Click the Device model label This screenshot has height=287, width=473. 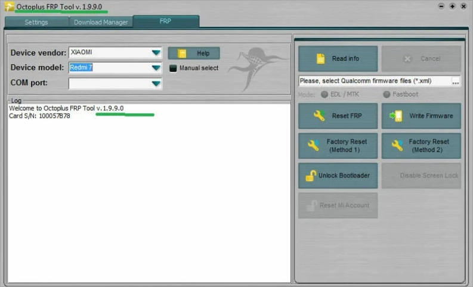(x=37, y=67)
